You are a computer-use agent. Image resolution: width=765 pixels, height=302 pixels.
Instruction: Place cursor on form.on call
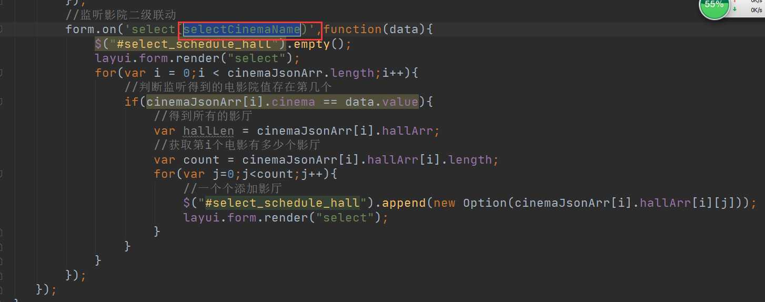pos(91,29)
